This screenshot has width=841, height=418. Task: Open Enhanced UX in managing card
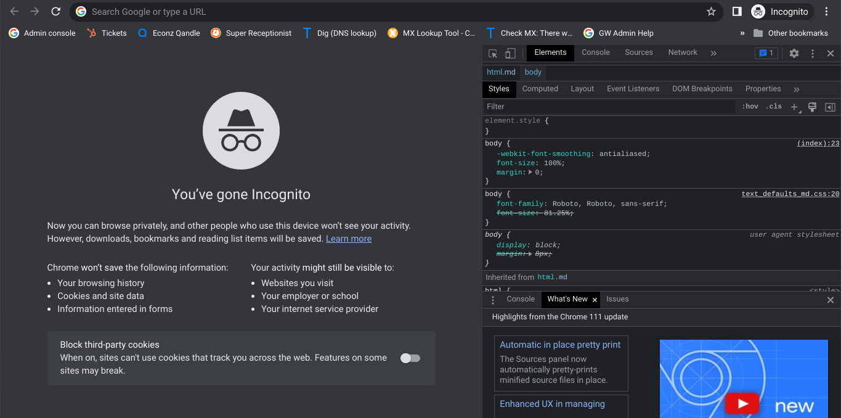[561, 406]
